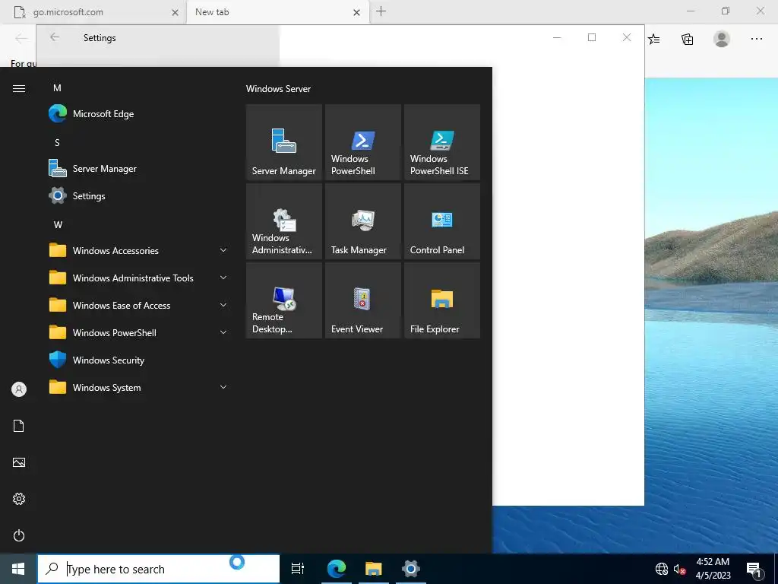Click back arrow in Settings window
This screenshot has width=778, height=584.
click(x=55, y=37)
